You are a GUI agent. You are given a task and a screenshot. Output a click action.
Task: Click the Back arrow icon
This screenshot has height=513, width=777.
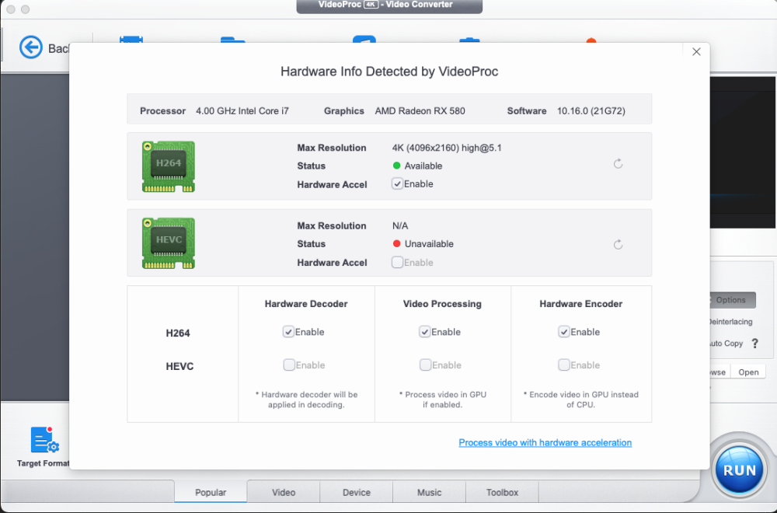point(31,47)
